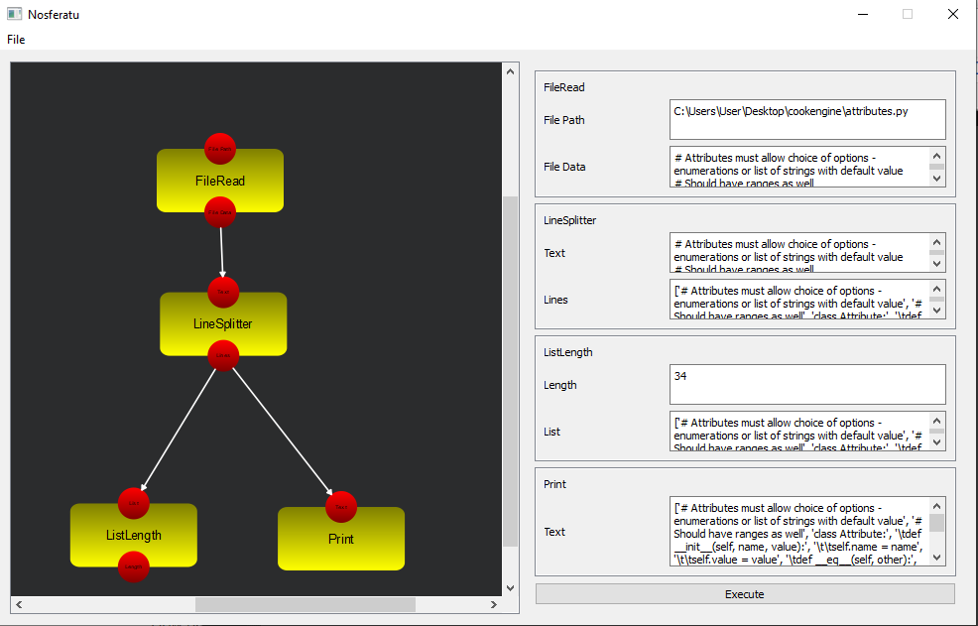Click the graph canvas vertical scrollbar thumb
978x626 pixels.
(510, 371)
